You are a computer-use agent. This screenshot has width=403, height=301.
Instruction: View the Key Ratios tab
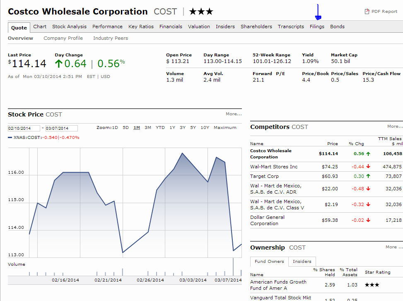[141, 27]
